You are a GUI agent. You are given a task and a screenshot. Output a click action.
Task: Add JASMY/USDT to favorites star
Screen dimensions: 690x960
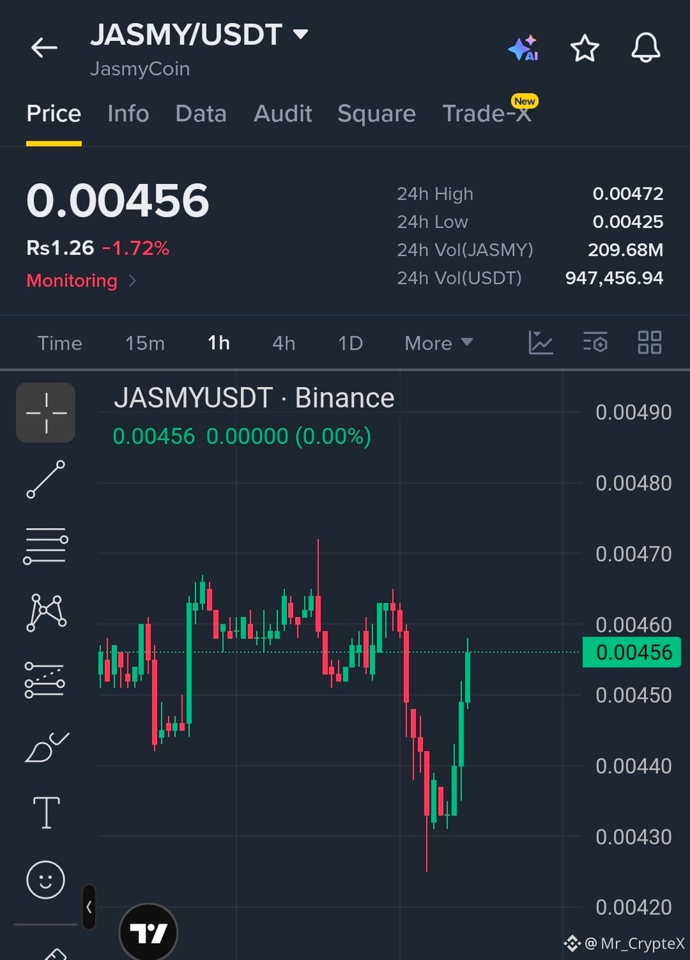coord(585,48)
